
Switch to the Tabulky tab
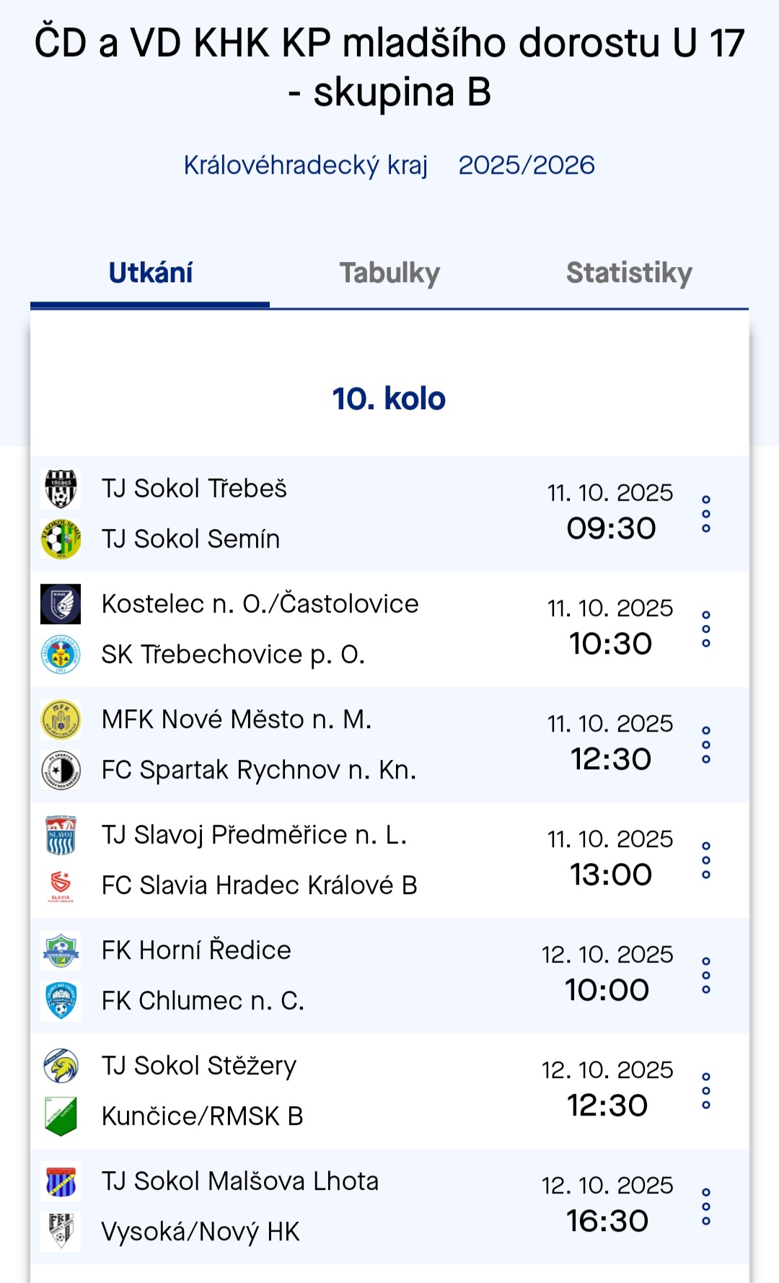pos(389,273)
